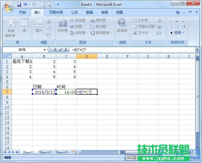
Task: Select row 7 header
Action: [7, 92]
